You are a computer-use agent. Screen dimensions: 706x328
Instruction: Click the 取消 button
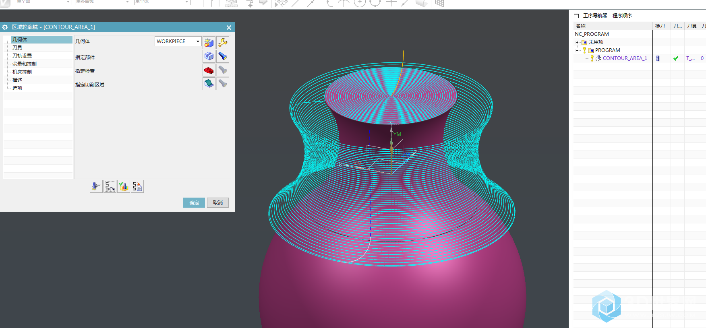click(x=218, y=202)
